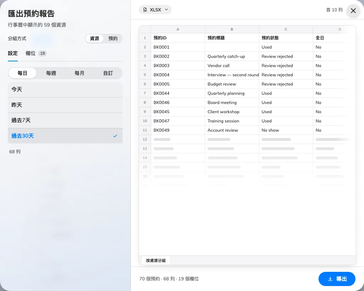Click cell BK0047
The height and width of the screenshot is (291, 364).
click(178, 121)
